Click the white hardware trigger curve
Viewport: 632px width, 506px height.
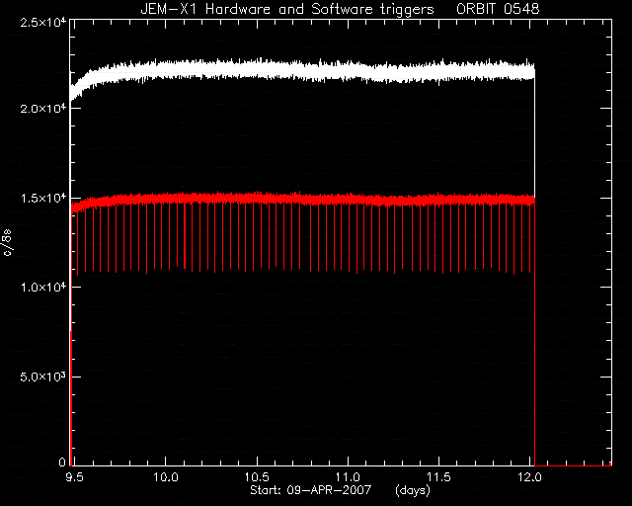pos(302,70)
